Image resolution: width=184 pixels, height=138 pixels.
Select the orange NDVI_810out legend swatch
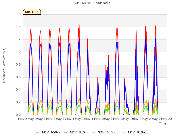(x=124, y=133)
